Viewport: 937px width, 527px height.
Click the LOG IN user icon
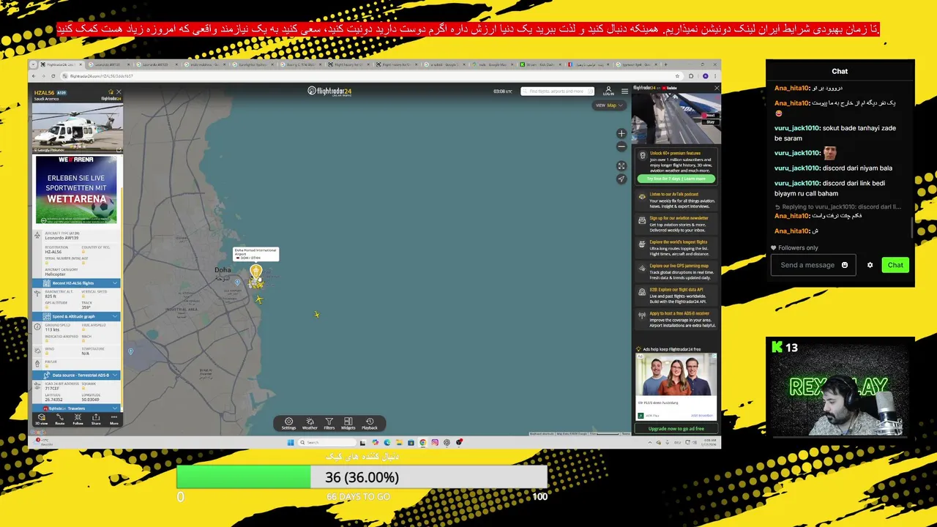[x=608, y=91]
